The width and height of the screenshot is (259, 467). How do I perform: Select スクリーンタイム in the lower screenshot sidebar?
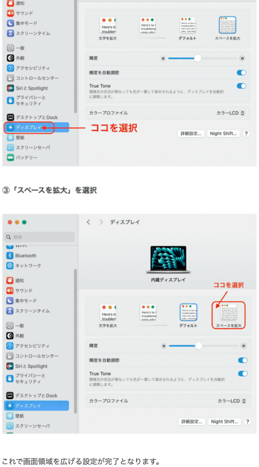click(32, 311)
